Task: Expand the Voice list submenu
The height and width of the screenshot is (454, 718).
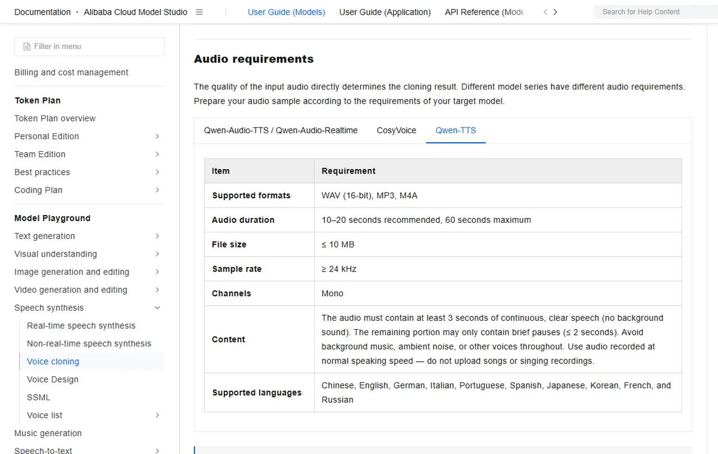Action: (157, 415)
